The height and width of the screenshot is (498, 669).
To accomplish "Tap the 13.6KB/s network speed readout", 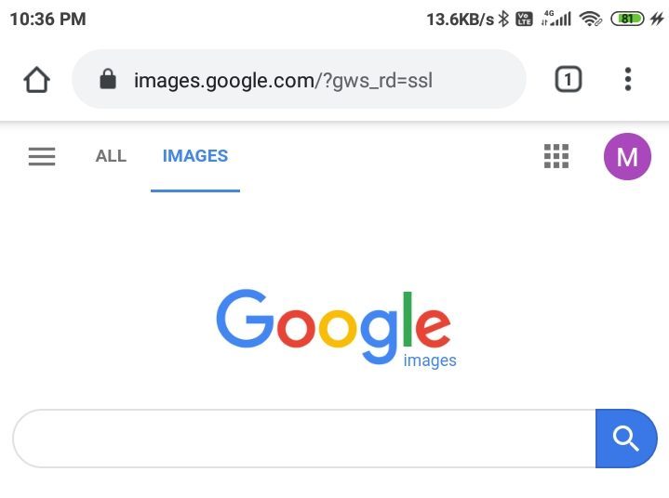I will click(x=460, y=19).
